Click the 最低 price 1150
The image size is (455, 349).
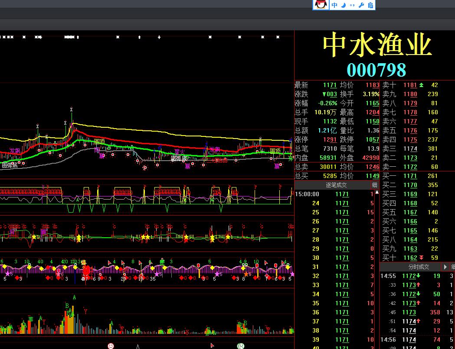click(372, 121)
